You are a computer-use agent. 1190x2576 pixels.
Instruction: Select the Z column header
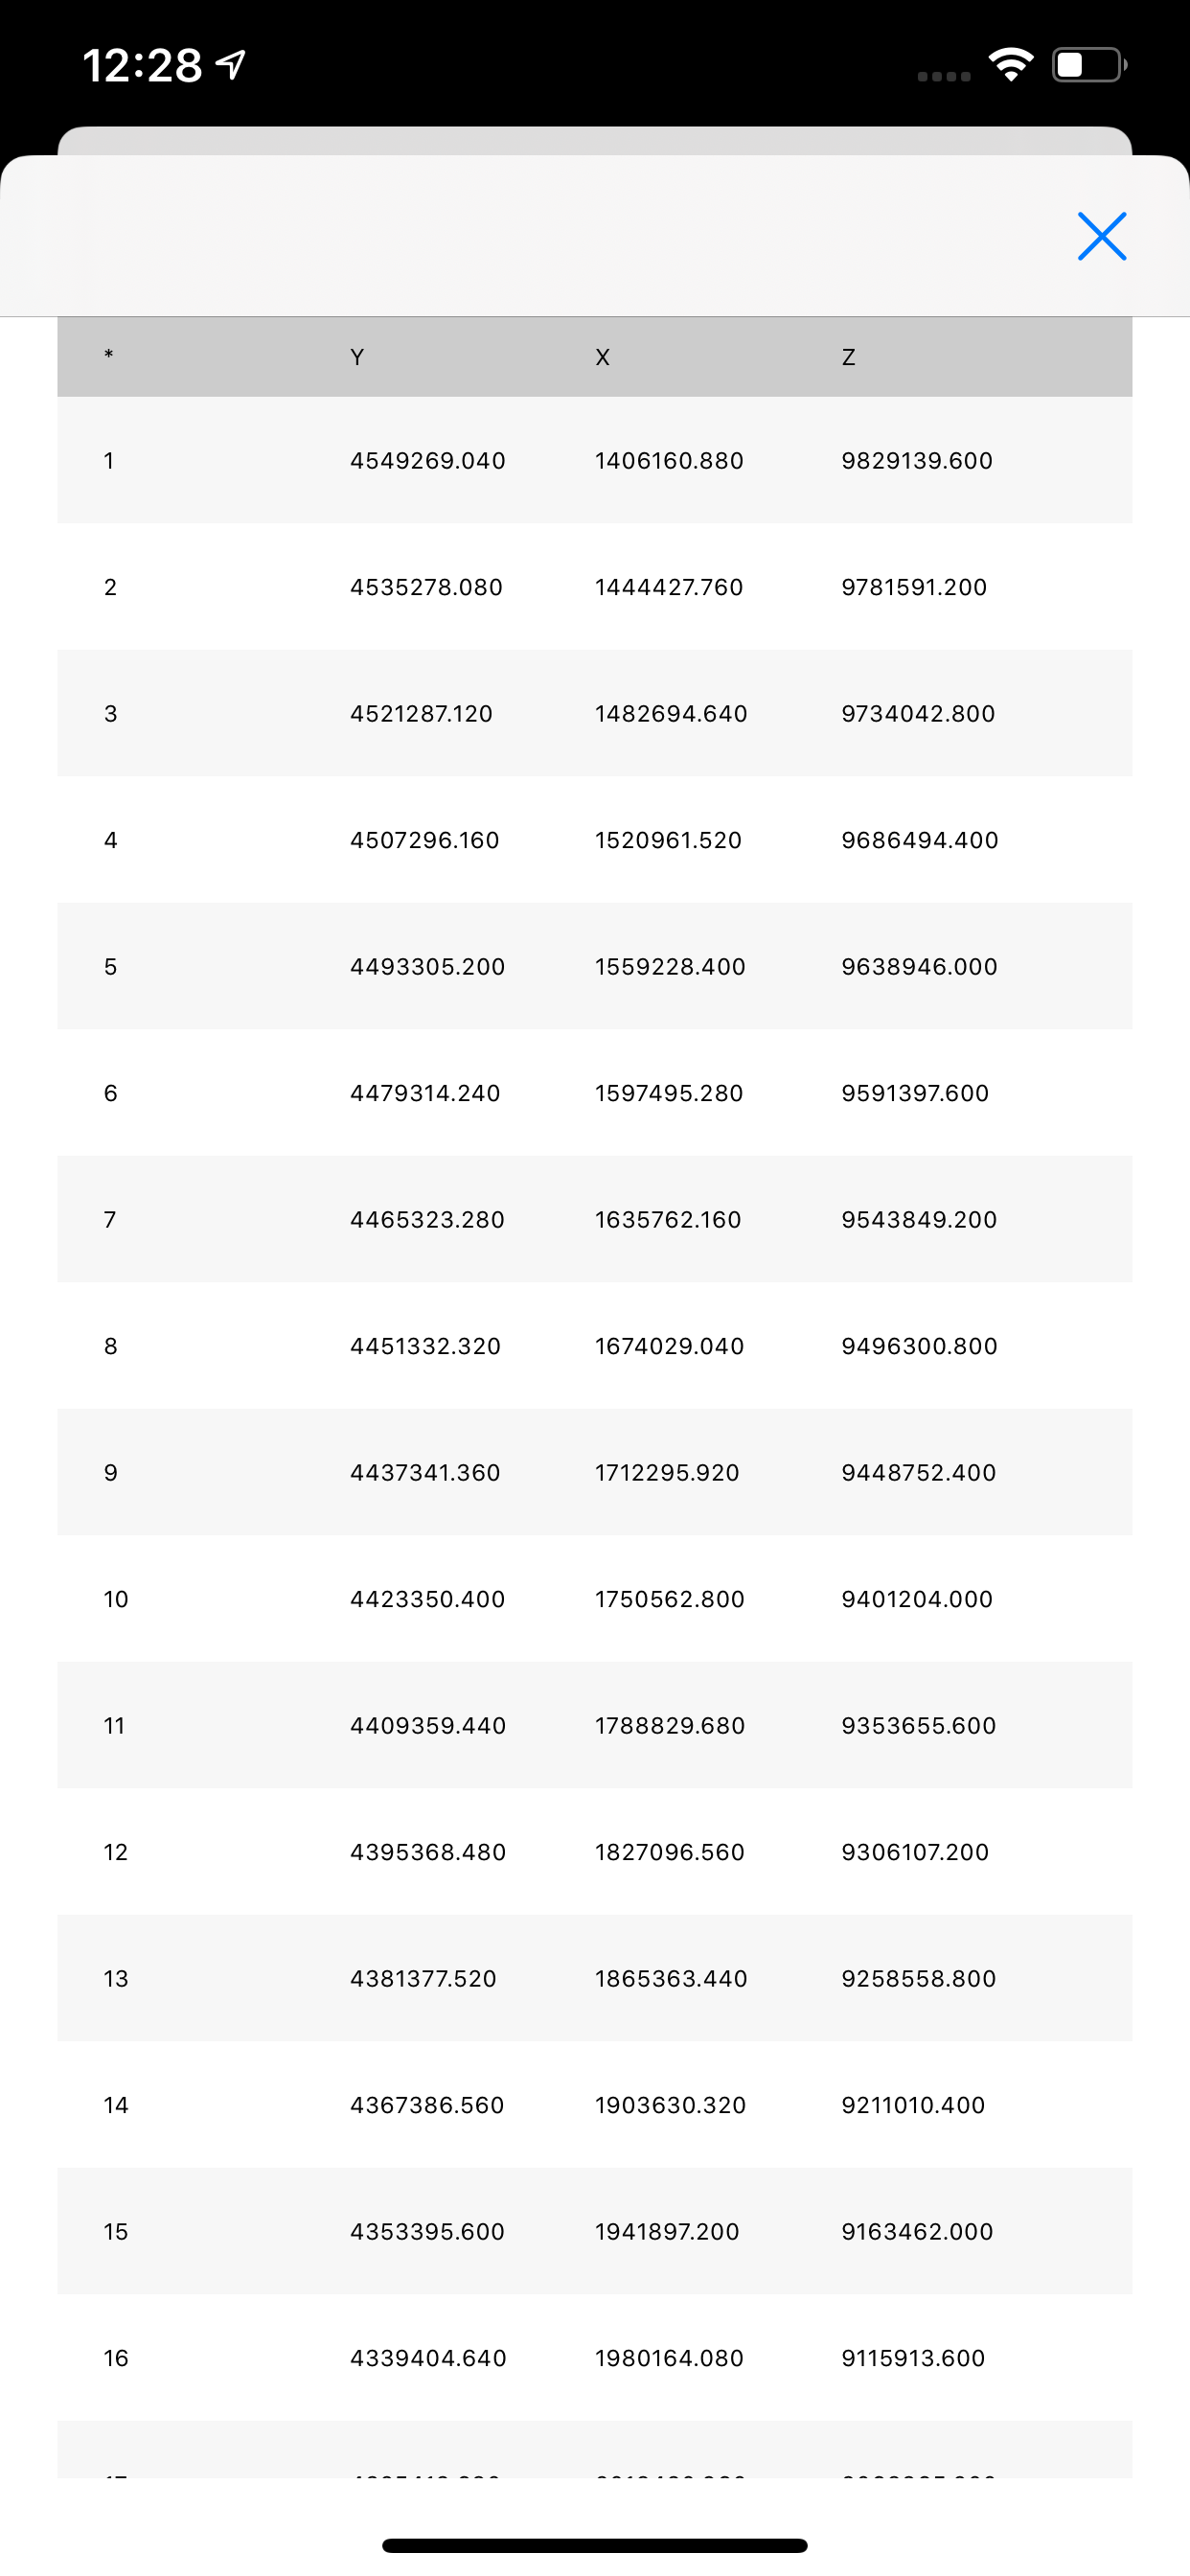tap(848, 357)
